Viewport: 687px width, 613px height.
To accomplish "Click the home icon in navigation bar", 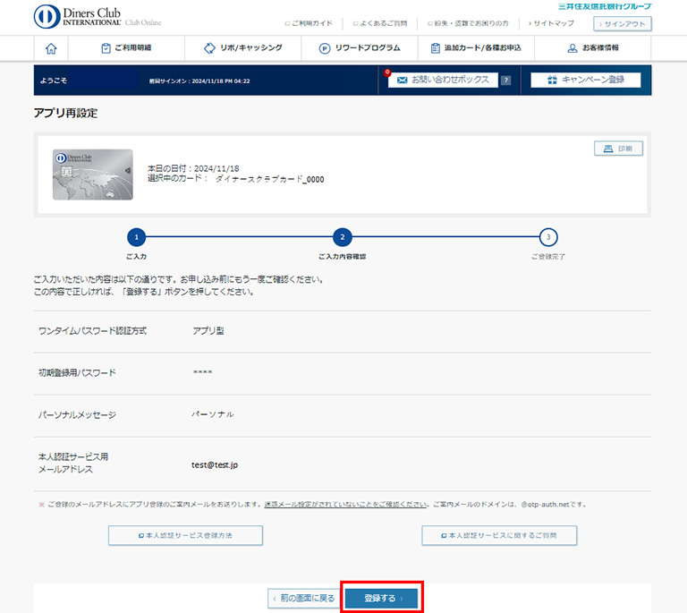I will pos(51,48).
